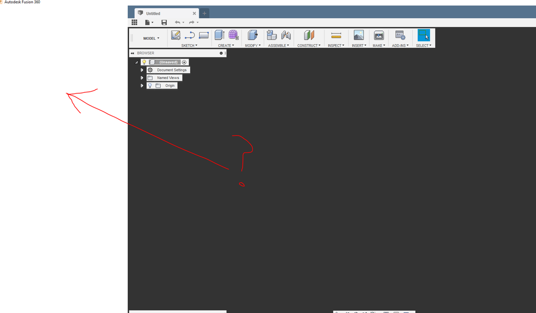Click the Unsaved component cube icon

pyautogui.click(x=153, y=62)
